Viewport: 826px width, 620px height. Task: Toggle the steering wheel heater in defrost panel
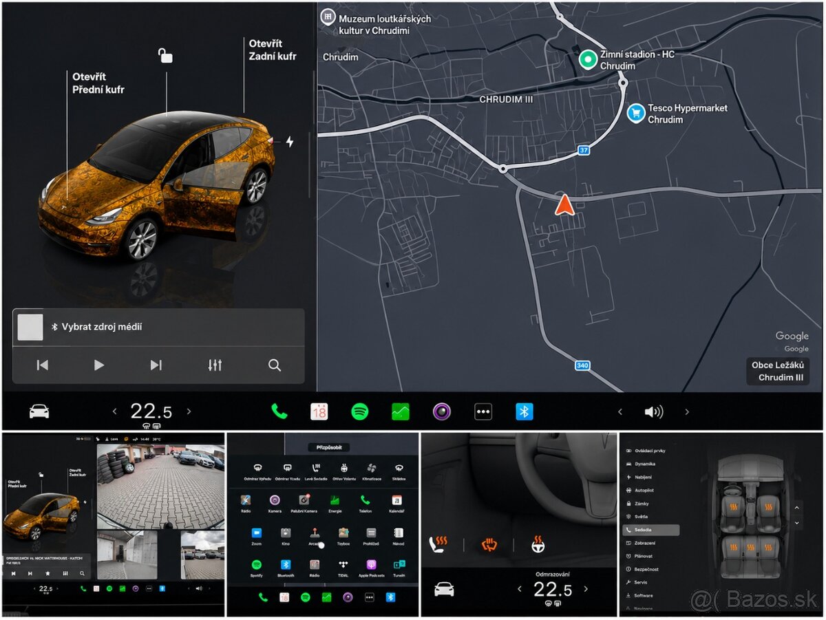pyautogui.click(x=538, y=545)
